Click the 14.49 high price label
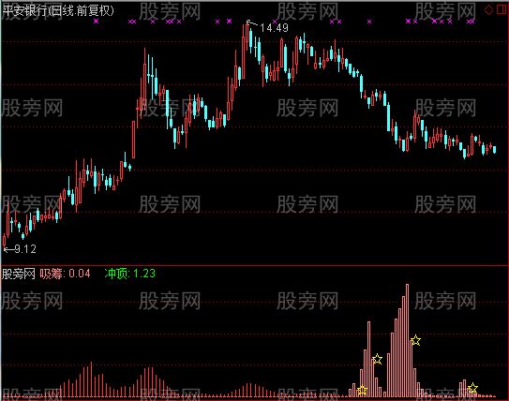 point(274,28)
